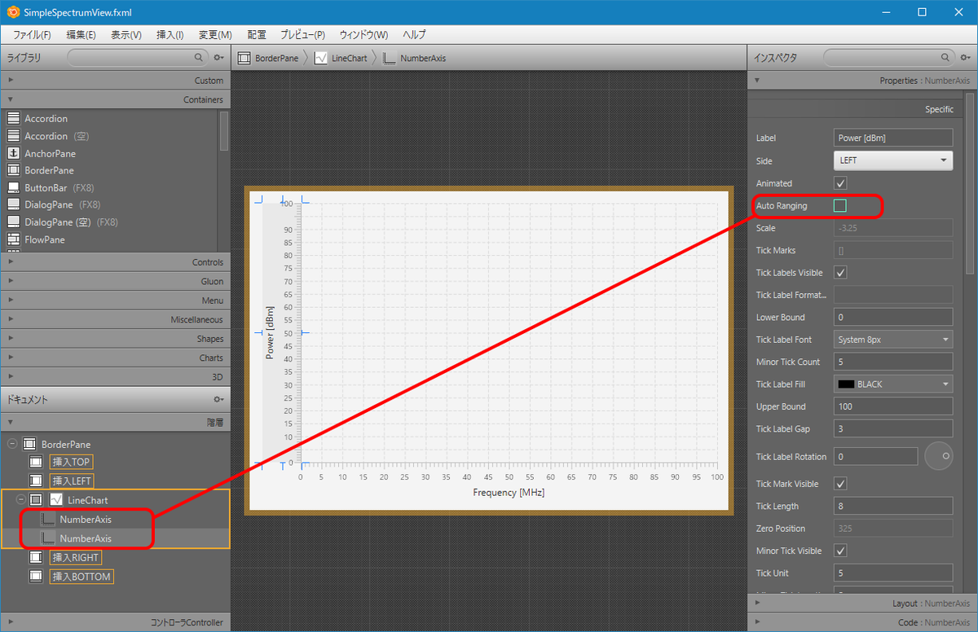Click the FlowPane library icon
Viewport: 978px width, 632px height.
(x=13, y=239)
